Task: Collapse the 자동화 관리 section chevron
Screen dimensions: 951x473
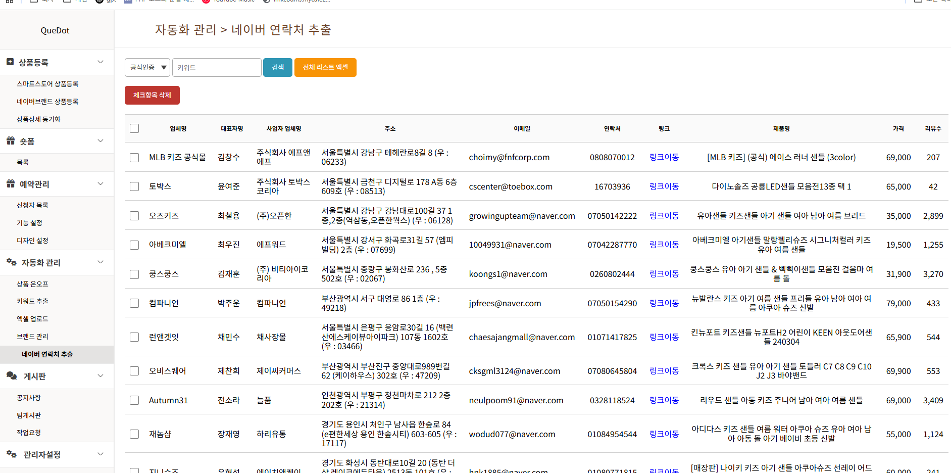Action: 101,262
